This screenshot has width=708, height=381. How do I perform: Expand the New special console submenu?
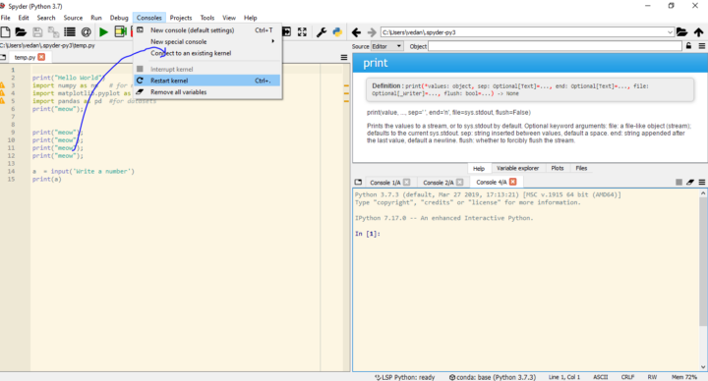pos(207,41)
